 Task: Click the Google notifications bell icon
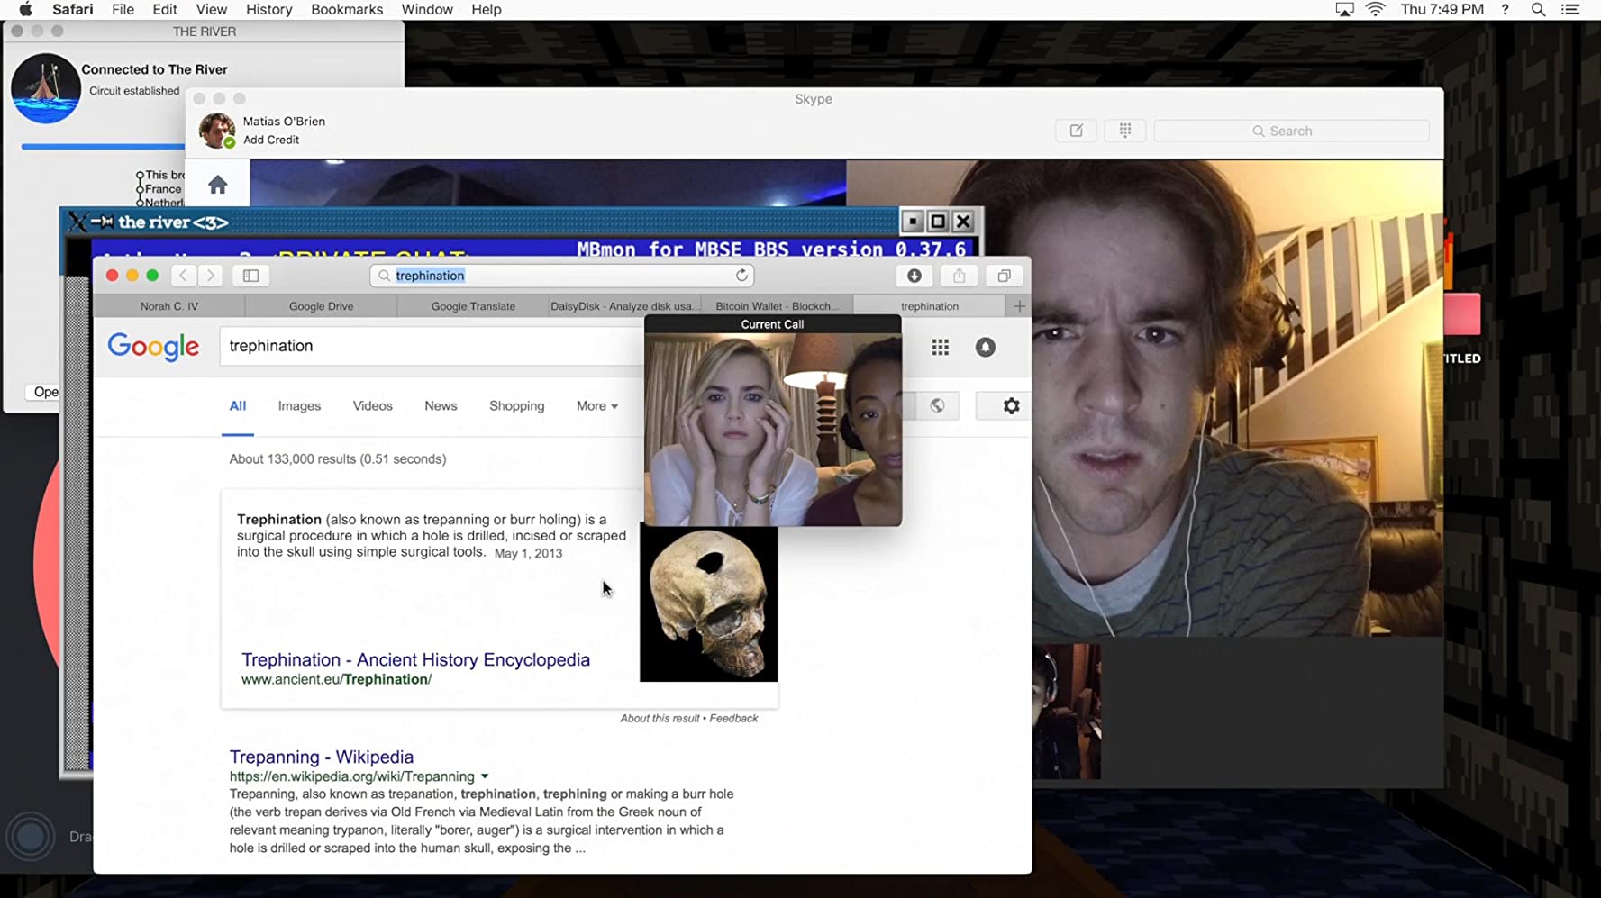coord(985,347)
